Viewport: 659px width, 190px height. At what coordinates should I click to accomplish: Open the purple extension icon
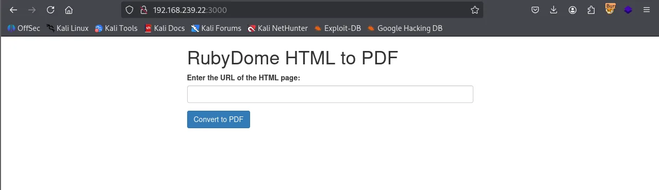(628, 10)
